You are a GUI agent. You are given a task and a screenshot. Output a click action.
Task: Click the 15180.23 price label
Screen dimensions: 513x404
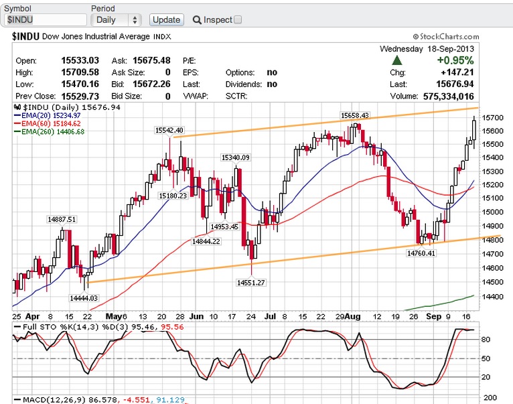(x=173, y=196)
